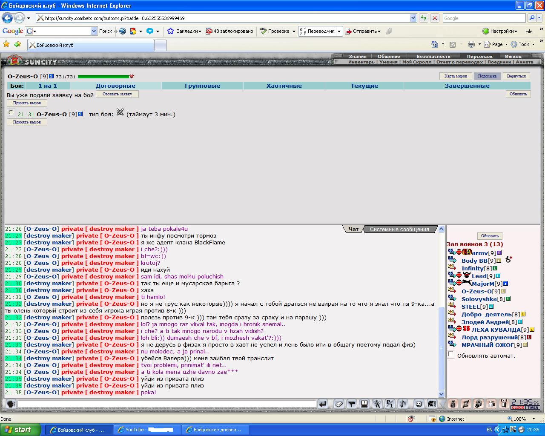Click the chat message input field
Screen dimensions: 545x436
point(167,404)
